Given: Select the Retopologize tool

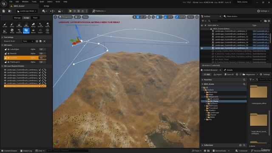Looking at the screenshot, I should (12, 31).
